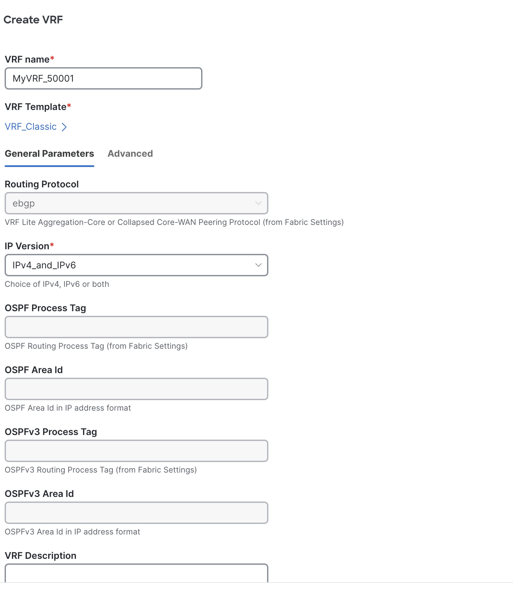
Task: Focus the VRF name text box
Action: coord(103,78)
